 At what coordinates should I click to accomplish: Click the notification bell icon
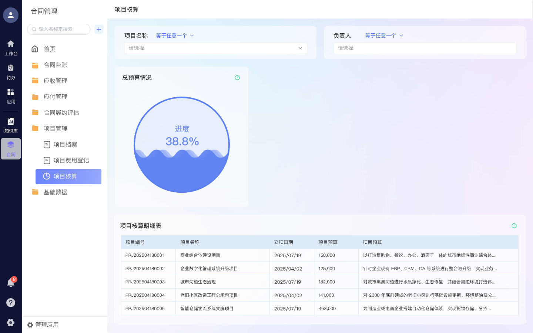[x=11, y=283]
